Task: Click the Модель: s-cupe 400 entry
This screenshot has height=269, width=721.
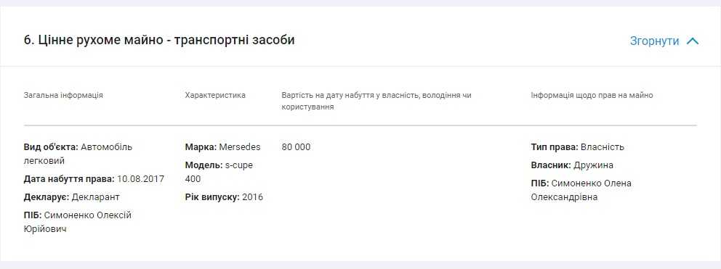Action: tap(219, 172)
